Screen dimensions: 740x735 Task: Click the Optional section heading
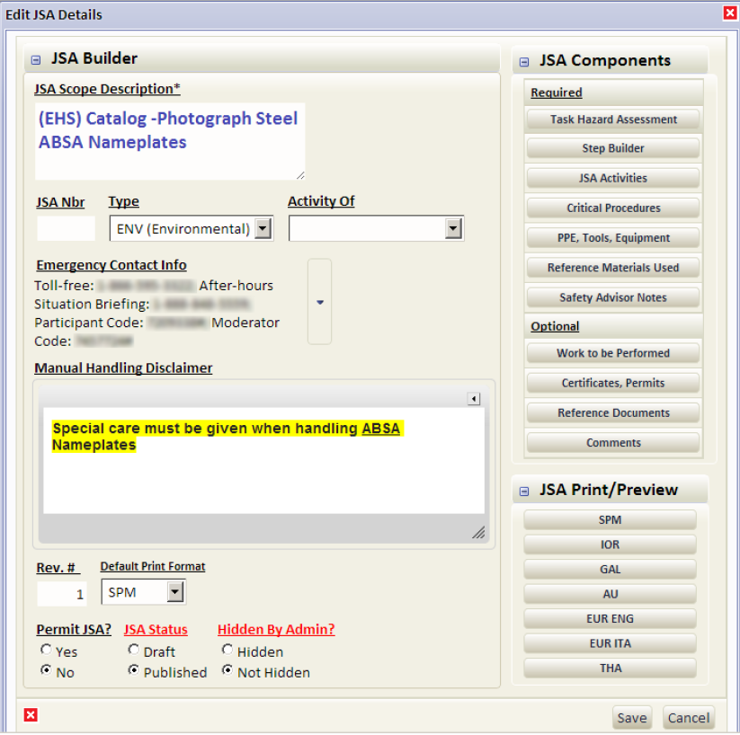[555, 326]
